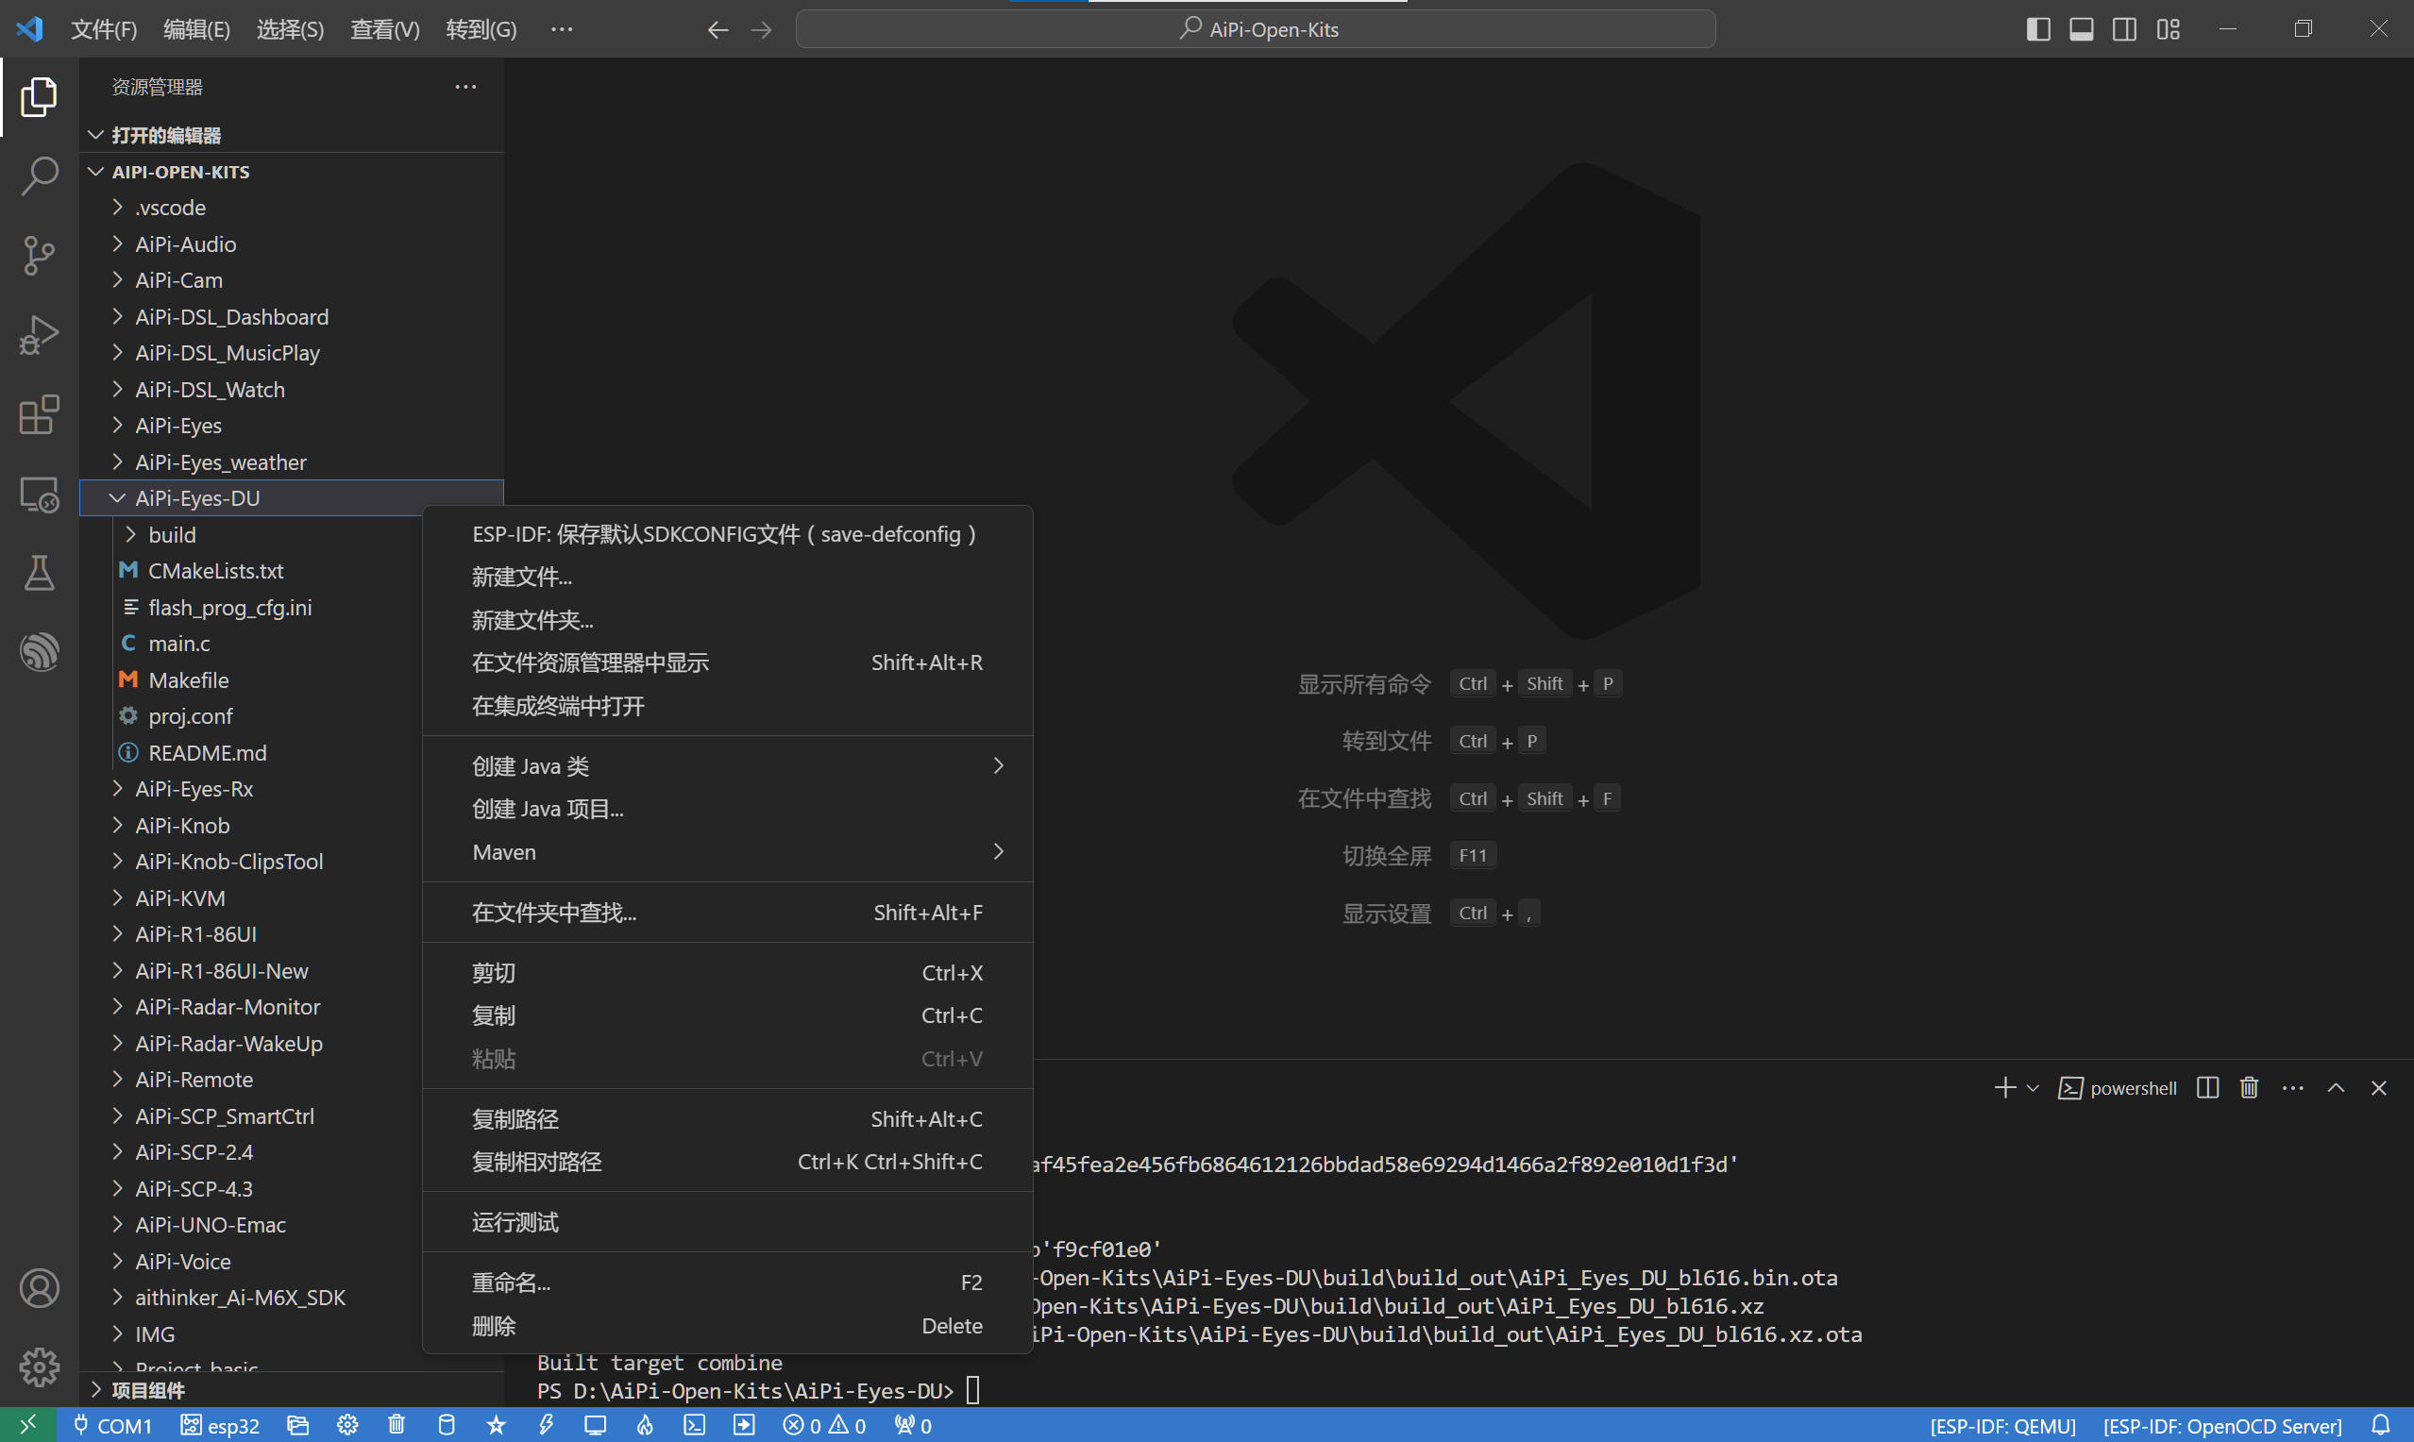Open the ESP-IDF monitor icon

click(595, 1424)
